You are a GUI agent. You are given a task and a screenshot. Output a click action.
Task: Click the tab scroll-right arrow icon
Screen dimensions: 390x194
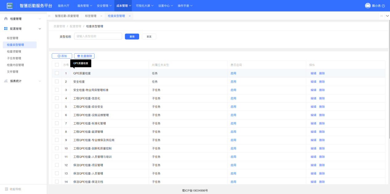[x=381, y=16]
